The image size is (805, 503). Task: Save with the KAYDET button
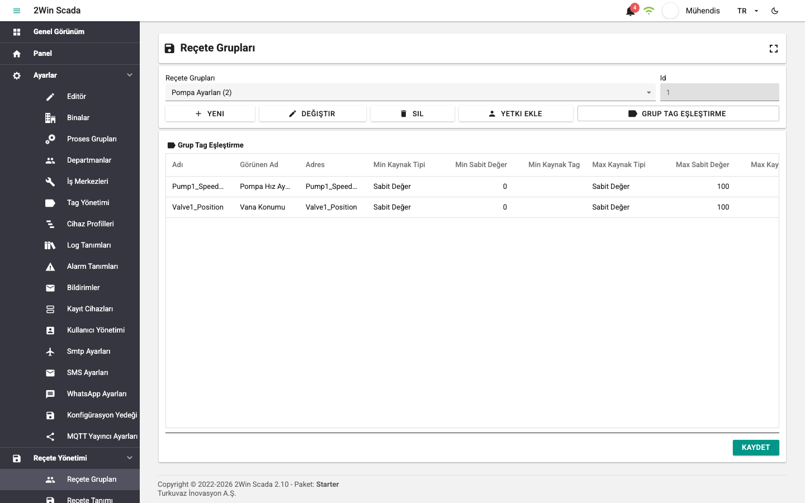(x=756, y=448)
